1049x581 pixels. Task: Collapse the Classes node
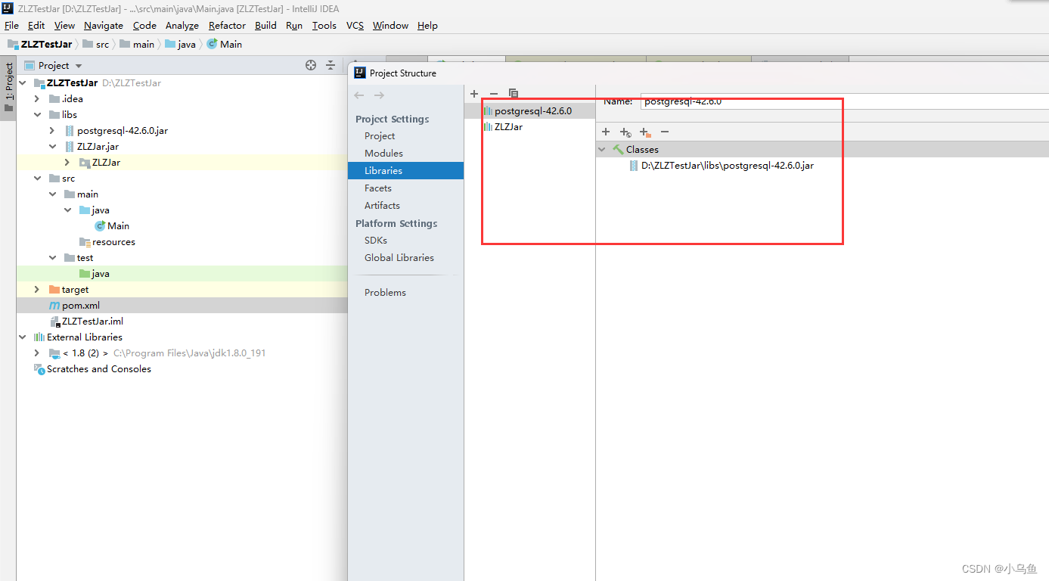coord(602,150)
